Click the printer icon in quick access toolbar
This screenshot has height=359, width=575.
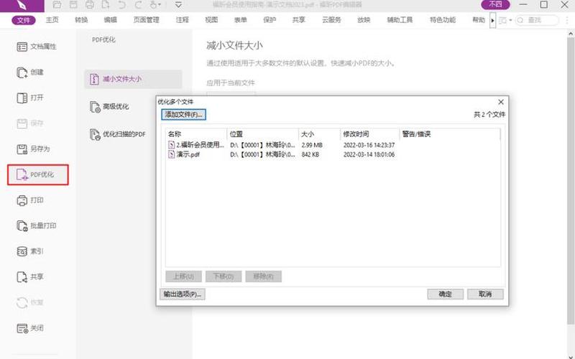point(89,5)
